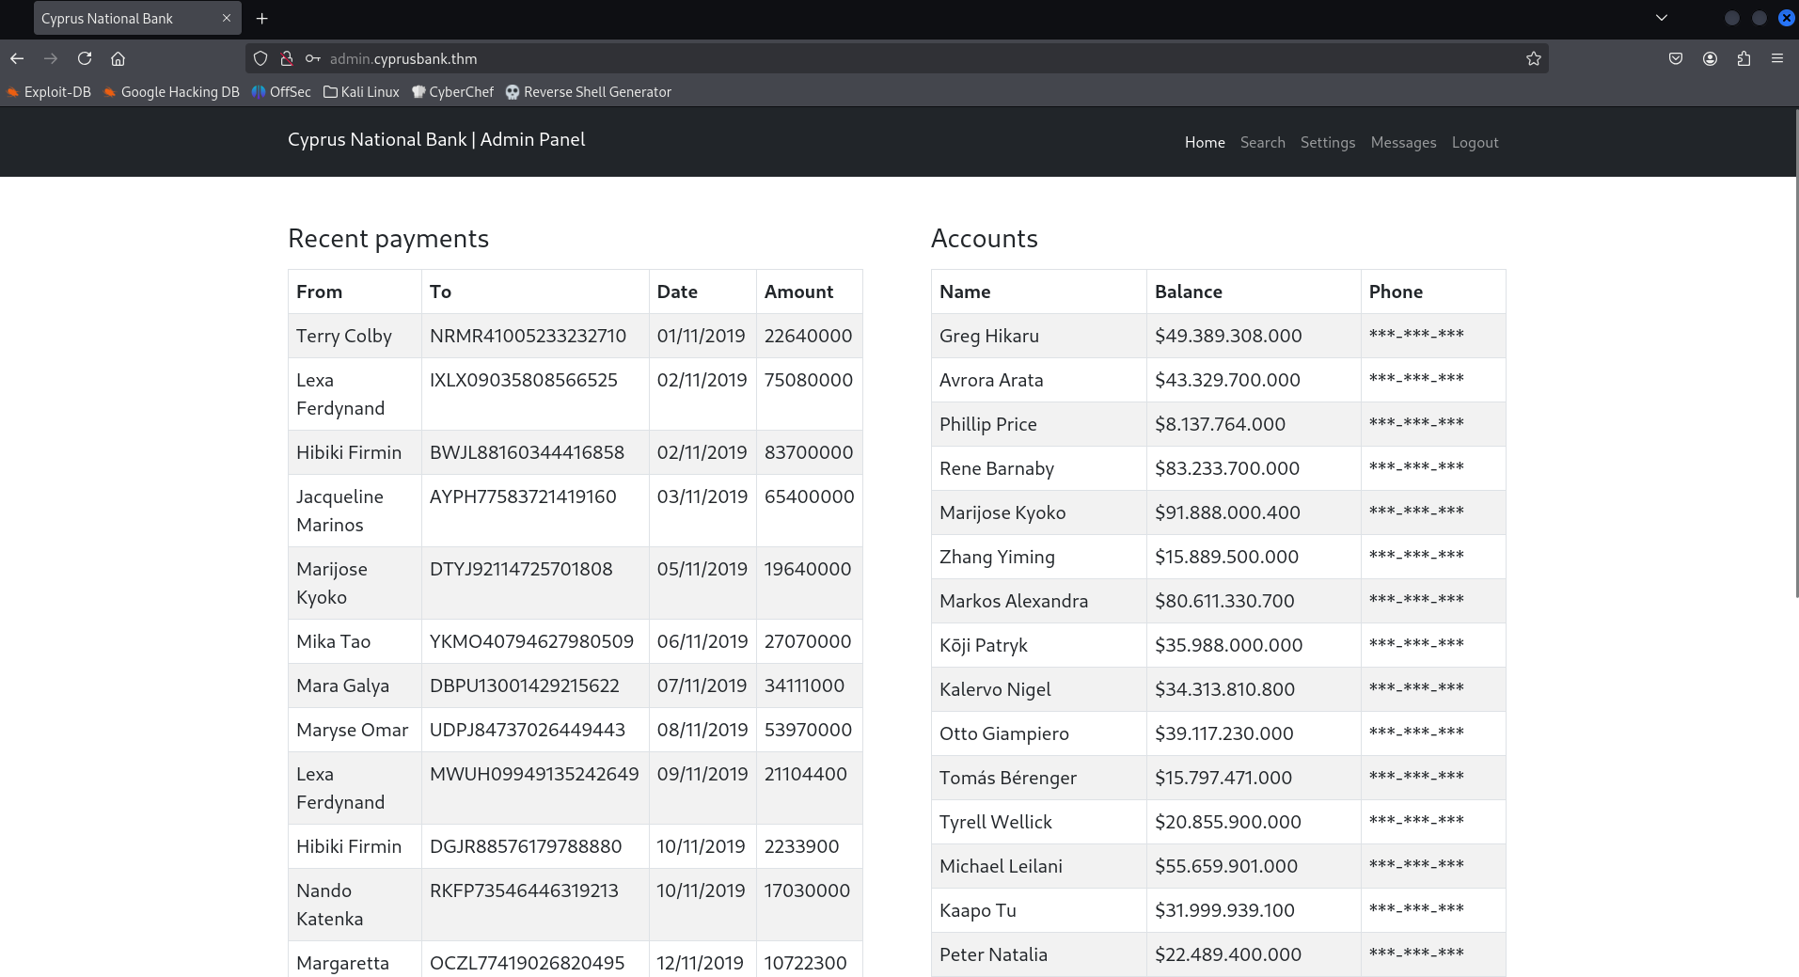Click the Kōji Patryk account name
The height and width of the screenshot is (977, 1799).
click(984, 645)
